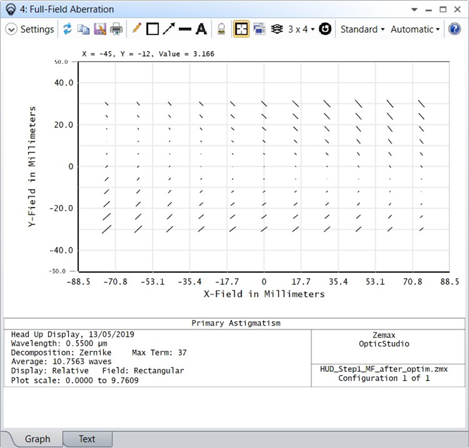Toggle the stacked layers icon
The height and width of the screenshot is (448, 469).
click(276, 29)
